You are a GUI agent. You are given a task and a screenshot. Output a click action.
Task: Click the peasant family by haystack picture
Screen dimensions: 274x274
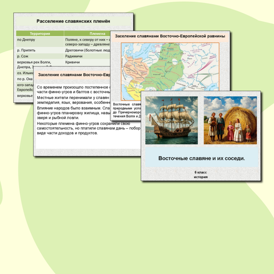coord(230,120)
